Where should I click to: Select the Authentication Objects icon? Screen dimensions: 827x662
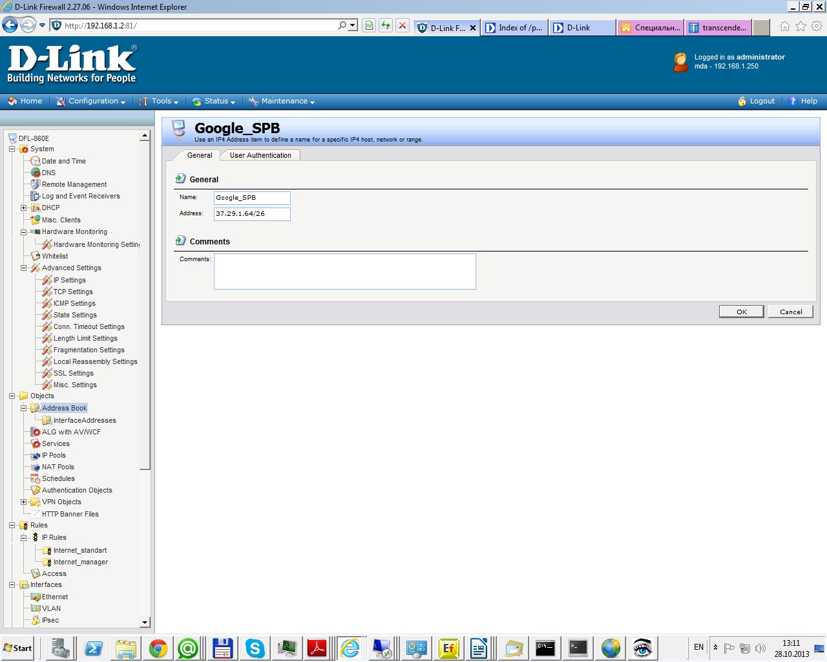pyautogui.click(x=36, y=490)
